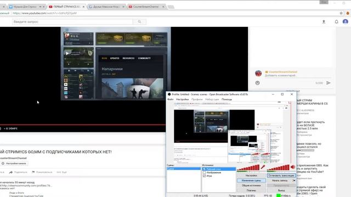Screen dimensions: 351x197
Task: Adjust the OBS microphone volume bar
Action: click(x=248, y=167)
